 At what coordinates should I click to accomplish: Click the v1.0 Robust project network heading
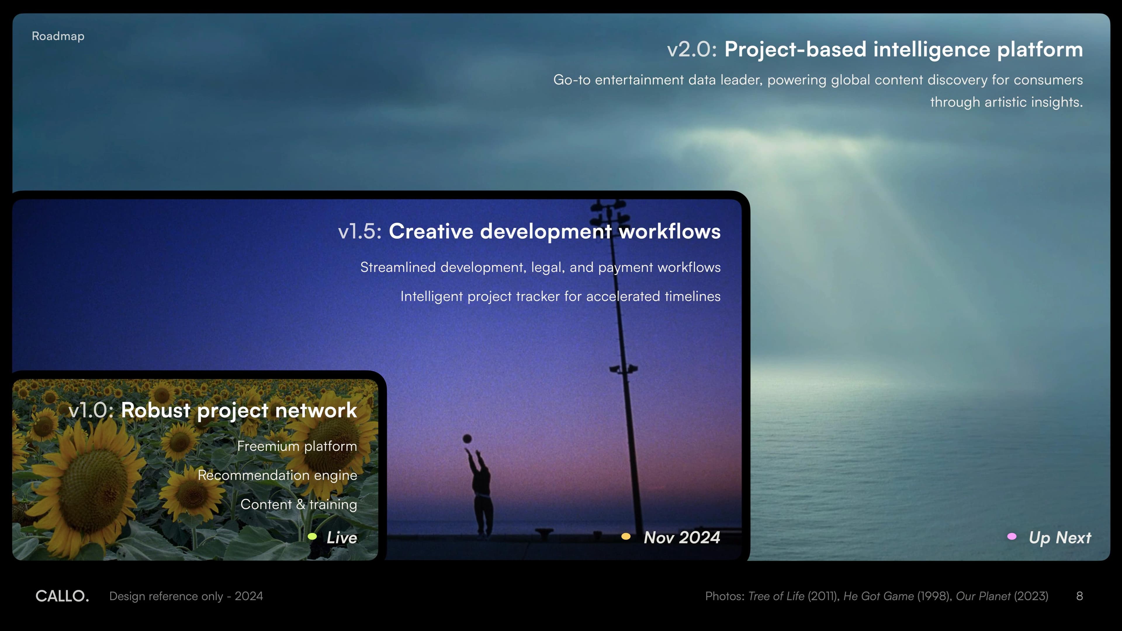click(212, 410)
